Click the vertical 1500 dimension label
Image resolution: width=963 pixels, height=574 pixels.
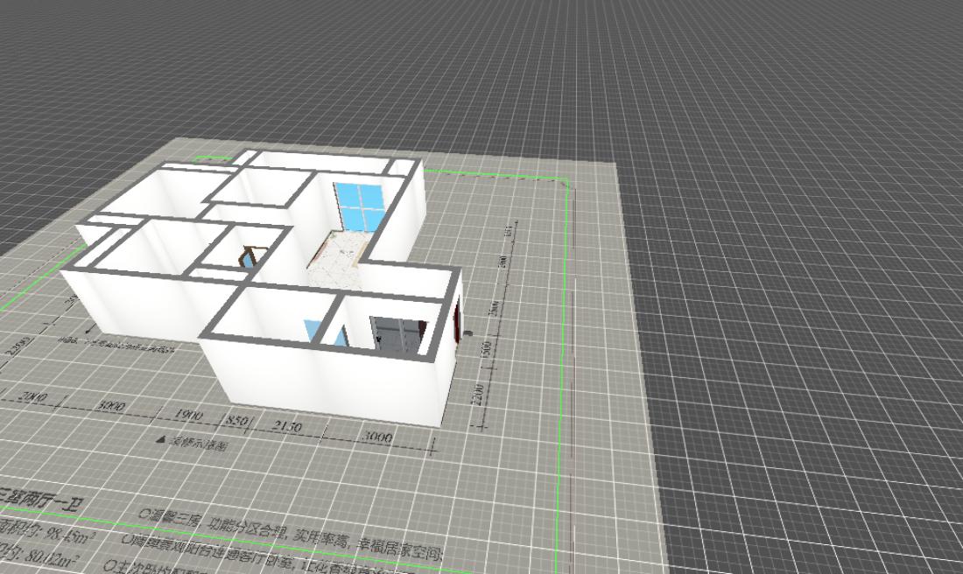point(486,348)
